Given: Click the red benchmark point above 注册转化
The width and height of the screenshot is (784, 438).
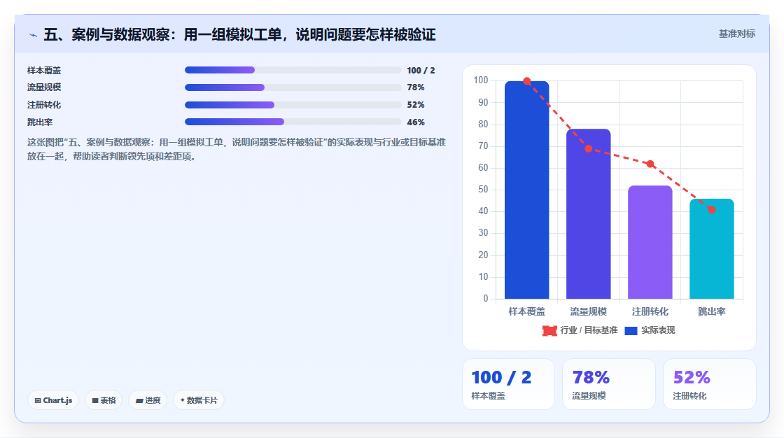Looking at the screenshot, I should [650, 164].
